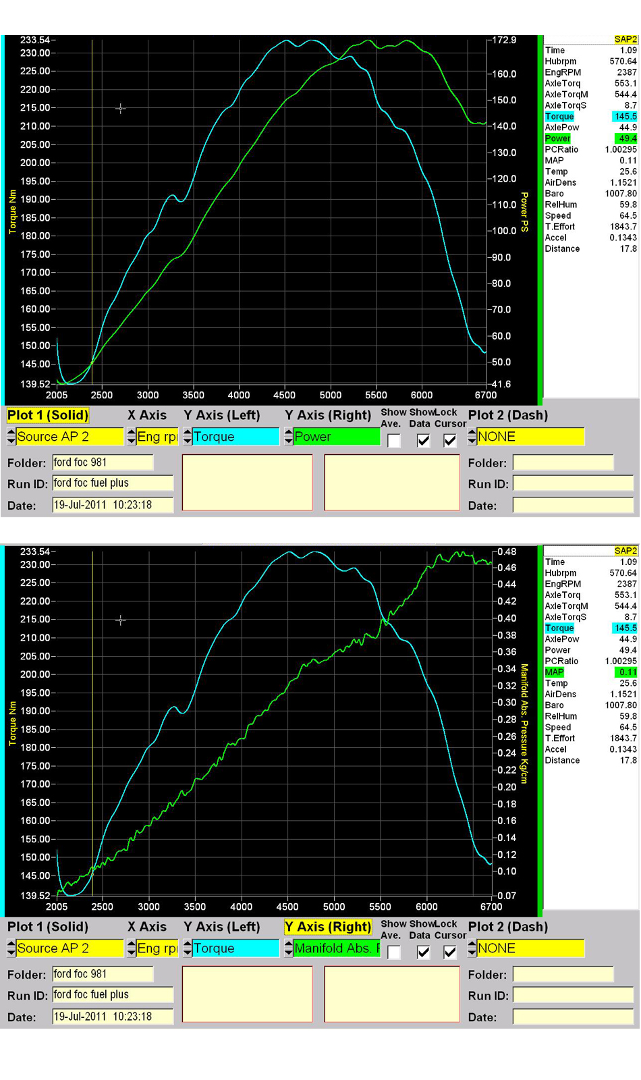Click the empty Plot 2 Run ID field in Power plot panel
The height and width of the screenshot is (1080, 641).
(x=573, y=483)
